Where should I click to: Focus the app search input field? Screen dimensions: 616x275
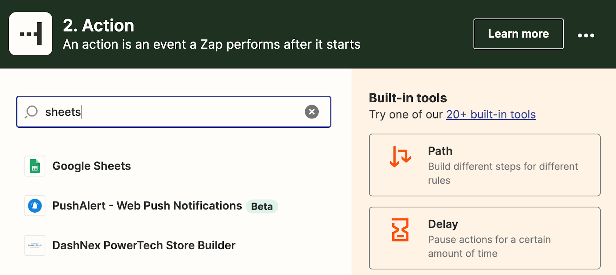173,112
